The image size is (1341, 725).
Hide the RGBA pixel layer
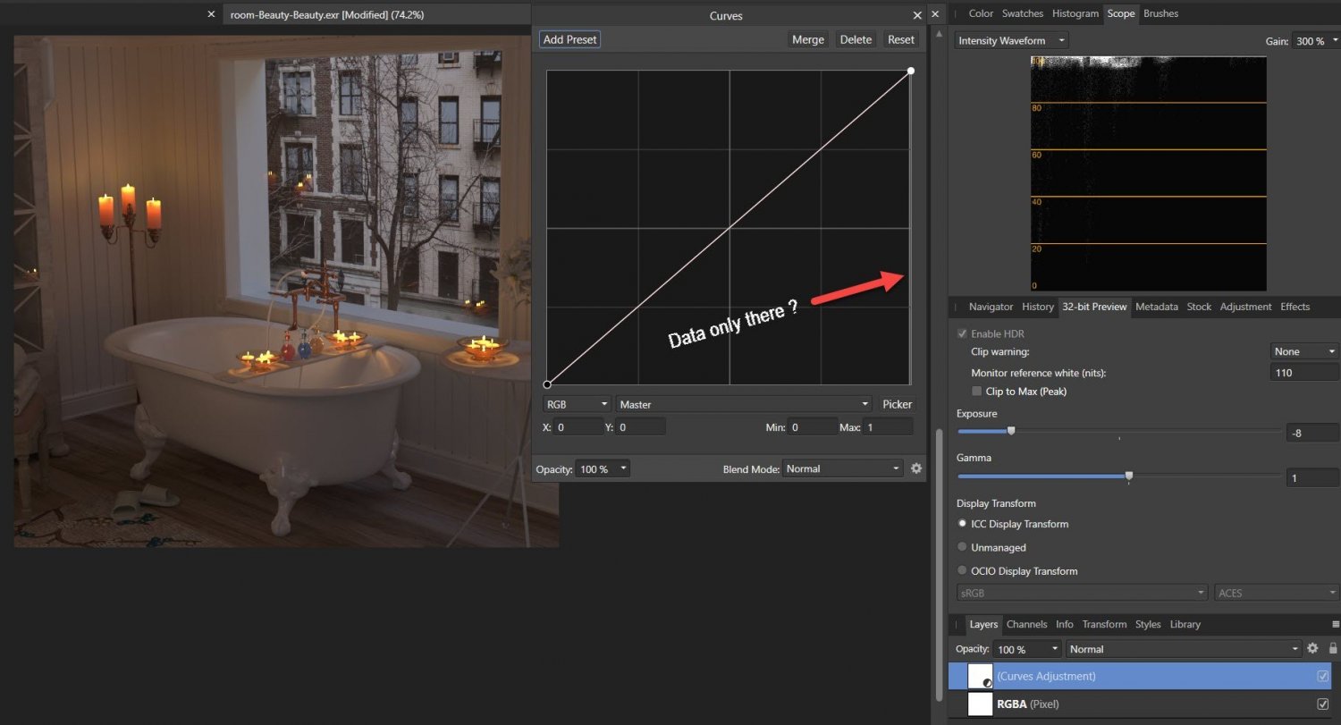tap(1322, 704)
